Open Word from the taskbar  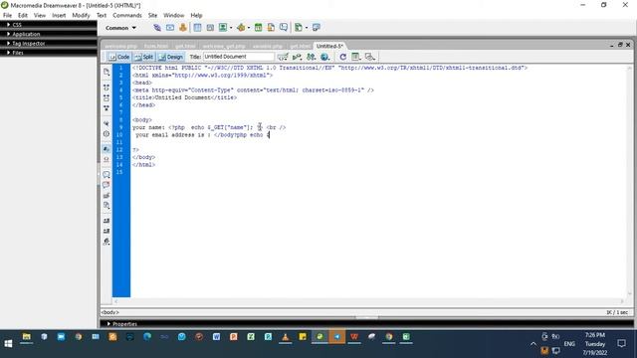[216, 337]
